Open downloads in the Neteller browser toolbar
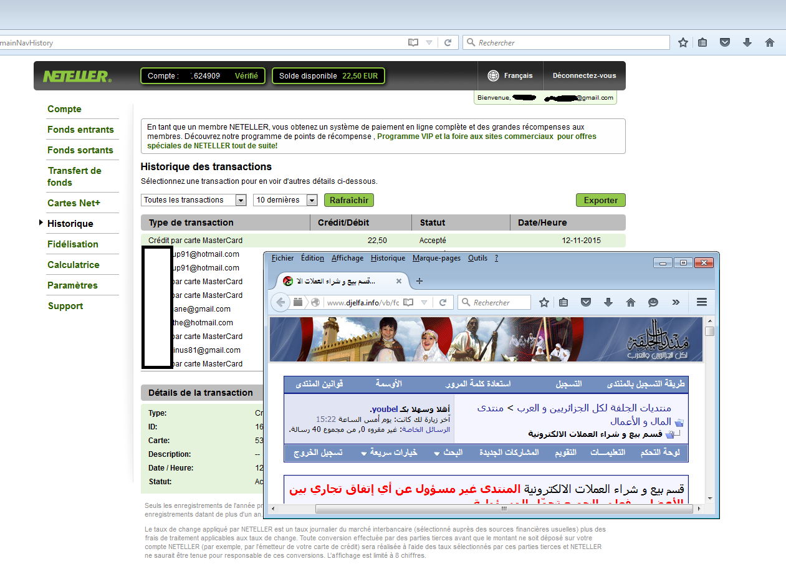786x569 pixels. coord(747,42)
